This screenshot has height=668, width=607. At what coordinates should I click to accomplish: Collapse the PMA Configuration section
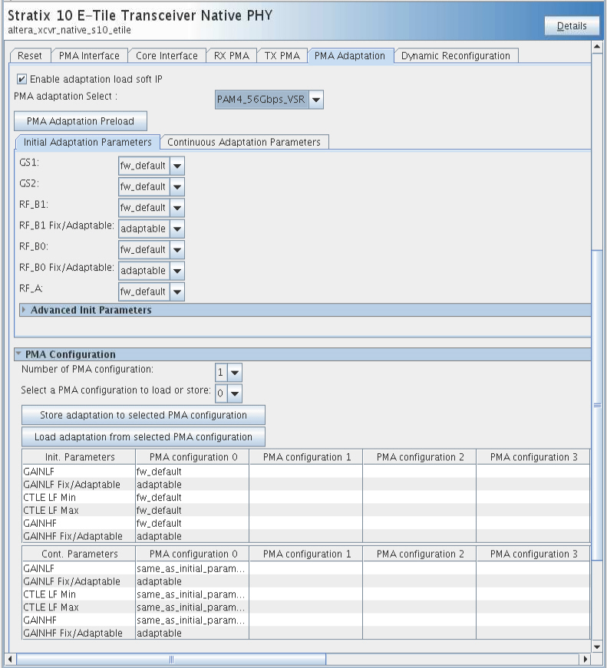coord(18,354)
